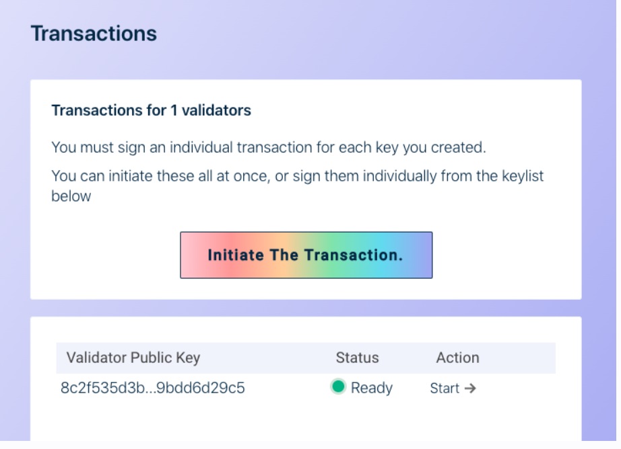Click the purple gradient background beside the heading
This screenshot has height=449, width=621.
pos(356,36)
